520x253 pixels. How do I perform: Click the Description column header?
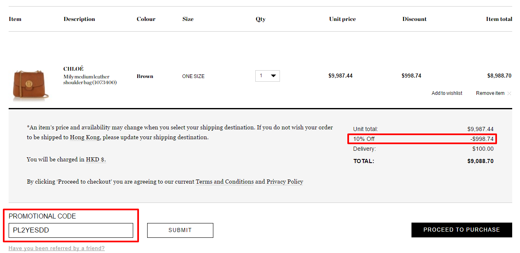pos(79,19)
